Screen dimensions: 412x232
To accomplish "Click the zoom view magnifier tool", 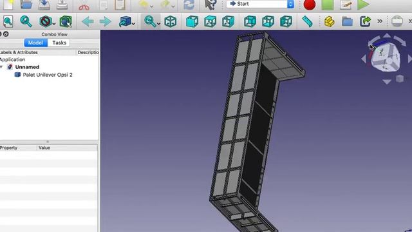I will [x=150, y=21].
